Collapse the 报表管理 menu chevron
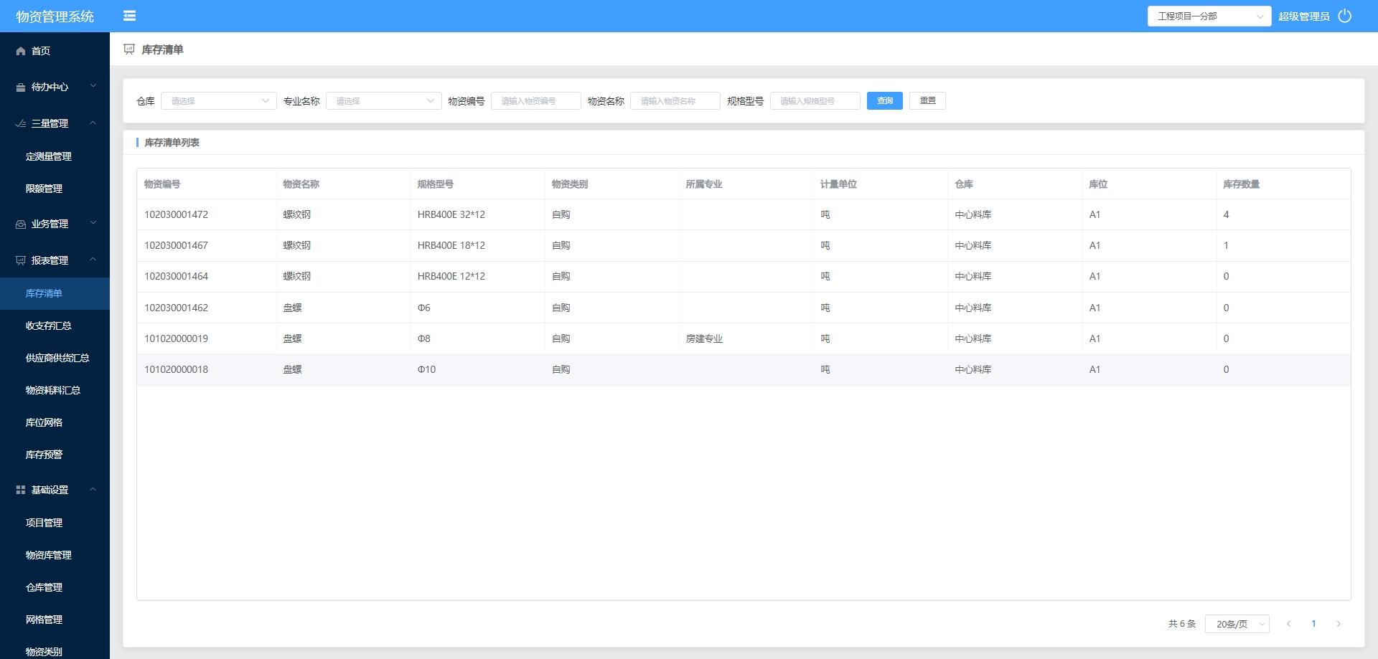Viewport: 1378px width, 659px height. (x=93, y=260)
